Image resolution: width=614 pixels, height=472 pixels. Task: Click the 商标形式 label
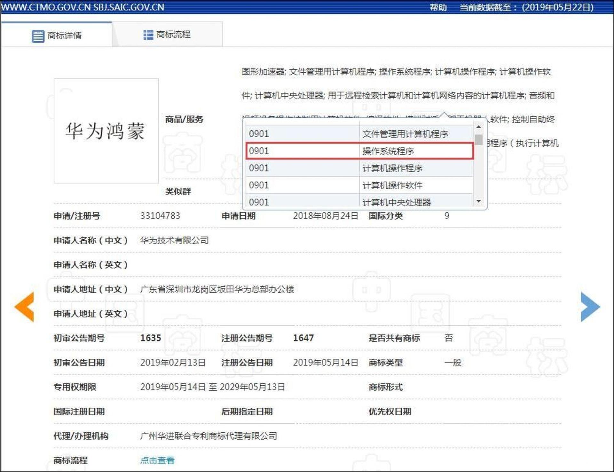pos(385,387)
